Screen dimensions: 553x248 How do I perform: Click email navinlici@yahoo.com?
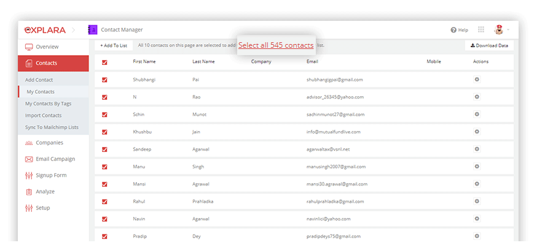point(328,219)
